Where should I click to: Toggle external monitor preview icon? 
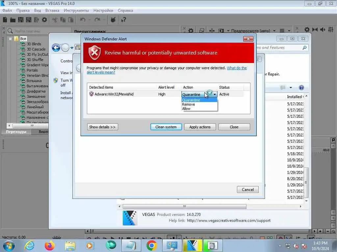202,31
